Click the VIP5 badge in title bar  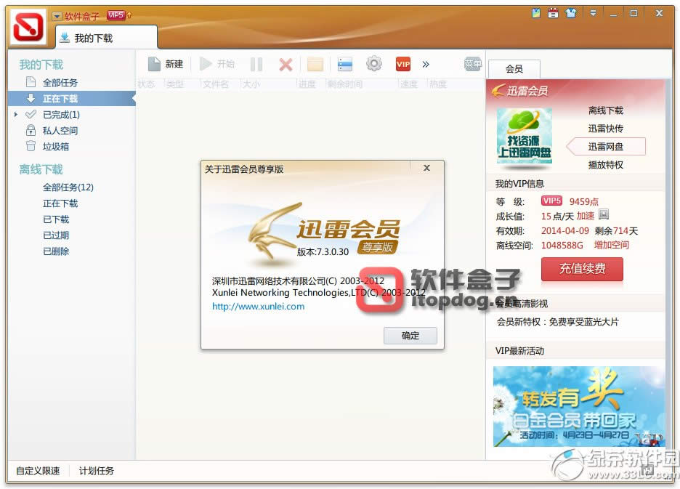click(x=116, y=15)
